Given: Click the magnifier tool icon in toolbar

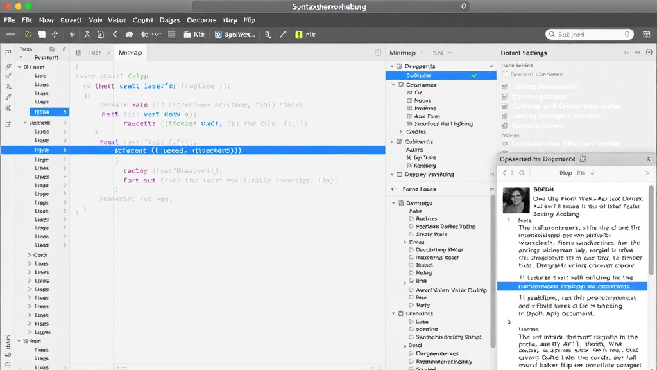Looking at the screenshot, I should click(x=268, y=35).
